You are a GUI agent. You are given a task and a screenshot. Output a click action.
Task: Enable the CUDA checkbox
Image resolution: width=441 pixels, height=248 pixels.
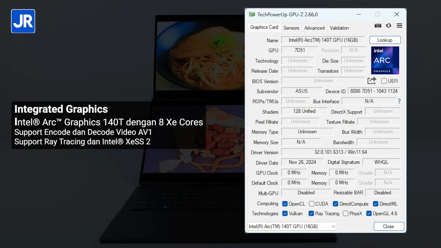pyautogui.click(x=311, y=204)
